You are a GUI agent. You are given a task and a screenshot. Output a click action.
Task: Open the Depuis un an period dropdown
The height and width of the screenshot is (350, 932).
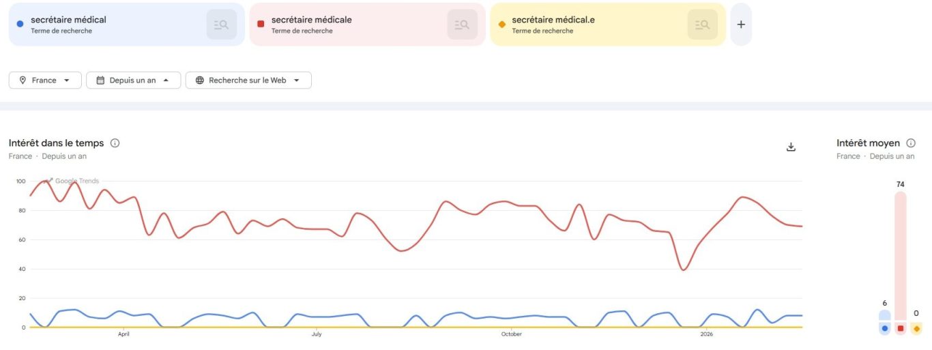[134, 81]
